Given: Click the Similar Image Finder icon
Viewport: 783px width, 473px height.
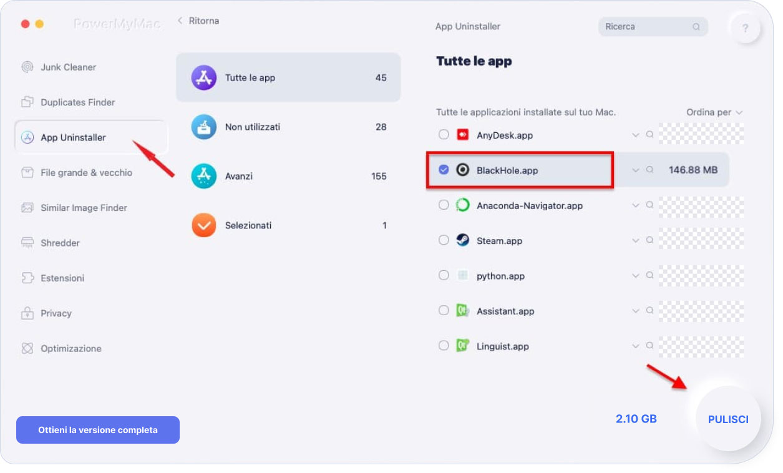Looking at the screenshot, I should tap(27, 208).
